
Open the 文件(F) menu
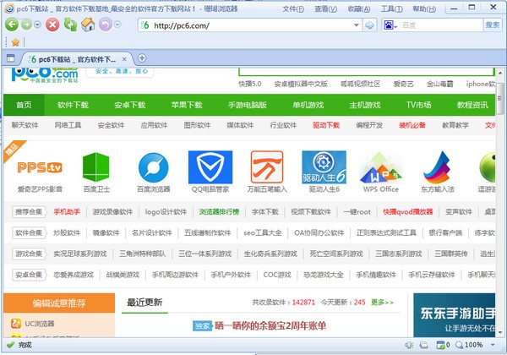coord(293,8)
